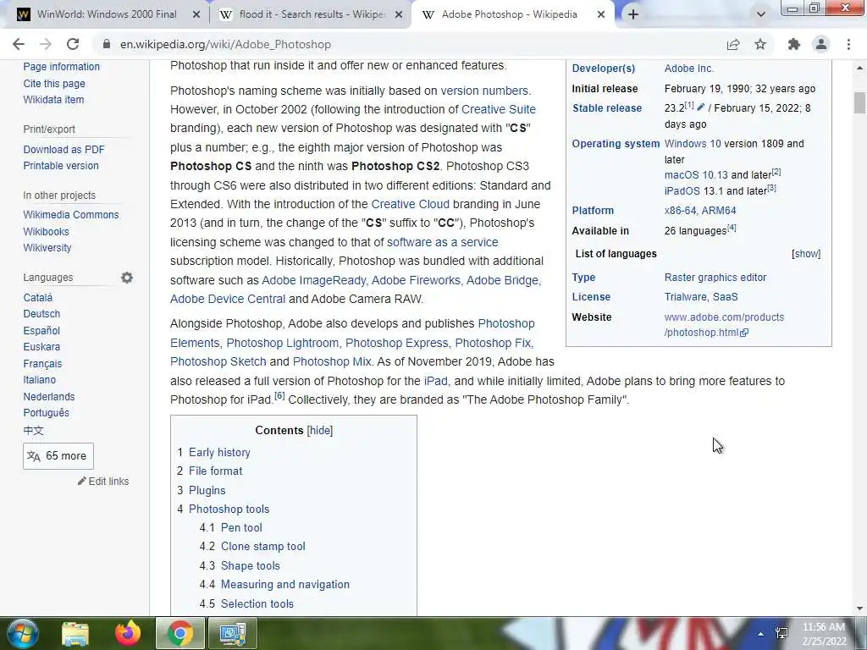
Task: Click the page scrollbar up arrow
Action: click(860, 68)
